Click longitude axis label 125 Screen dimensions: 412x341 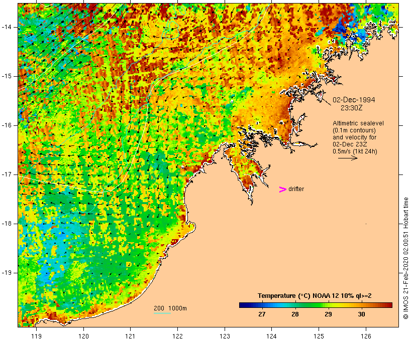point(319,336)
